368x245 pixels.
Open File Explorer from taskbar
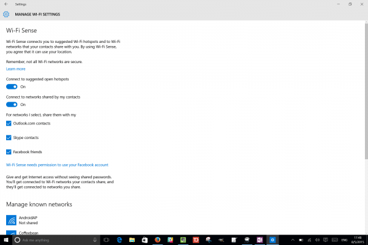132,240
